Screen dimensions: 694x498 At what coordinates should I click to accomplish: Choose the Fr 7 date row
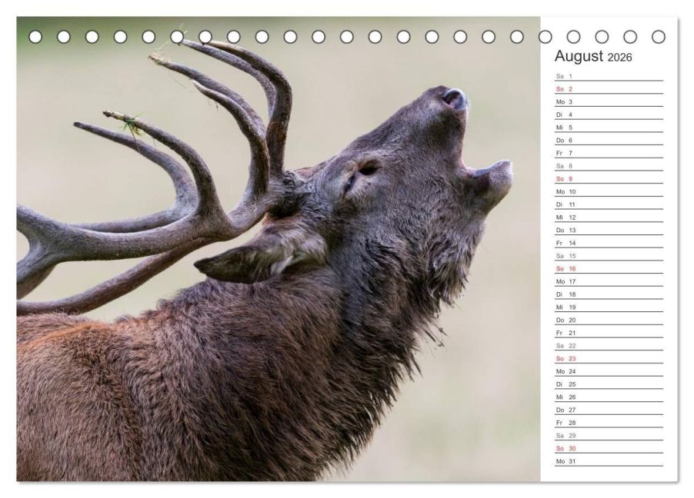coord(608,153)
